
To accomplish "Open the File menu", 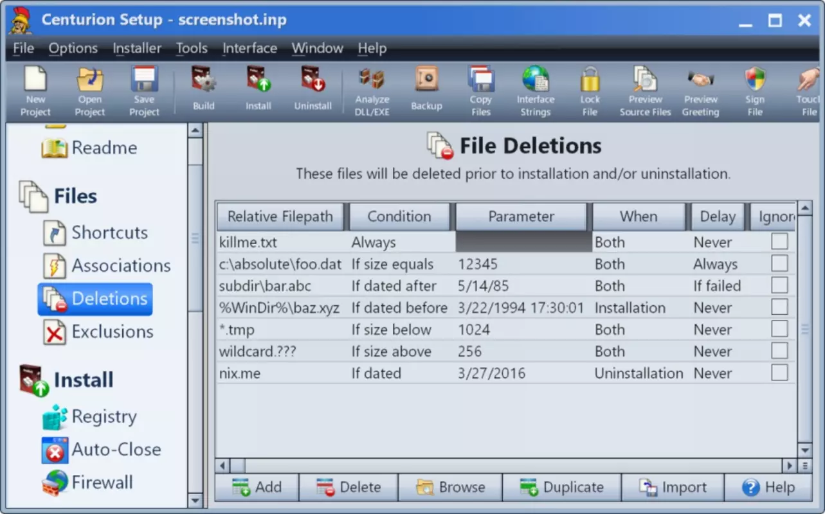I will (x=24, y=48).
